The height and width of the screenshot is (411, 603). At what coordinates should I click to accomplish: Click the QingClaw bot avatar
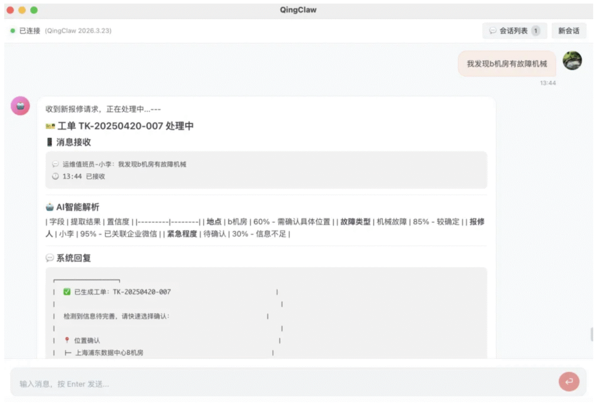tap(20, 106)
